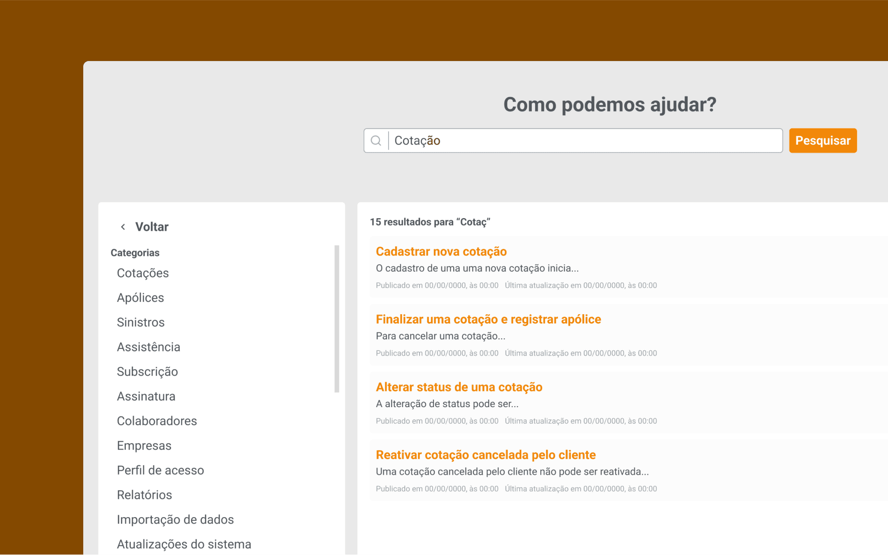
Task: Click 'Última atualização' date under Finalizar uma cotação
Action: [581, 354]
